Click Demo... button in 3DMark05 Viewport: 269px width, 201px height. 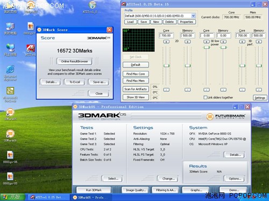[233, 190]
